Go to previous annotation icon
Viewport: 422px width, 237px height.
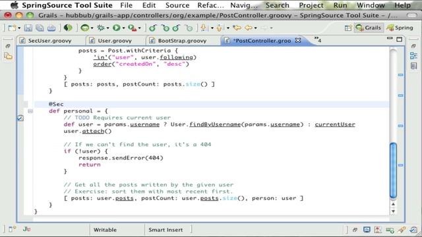[x=220, y=28]
